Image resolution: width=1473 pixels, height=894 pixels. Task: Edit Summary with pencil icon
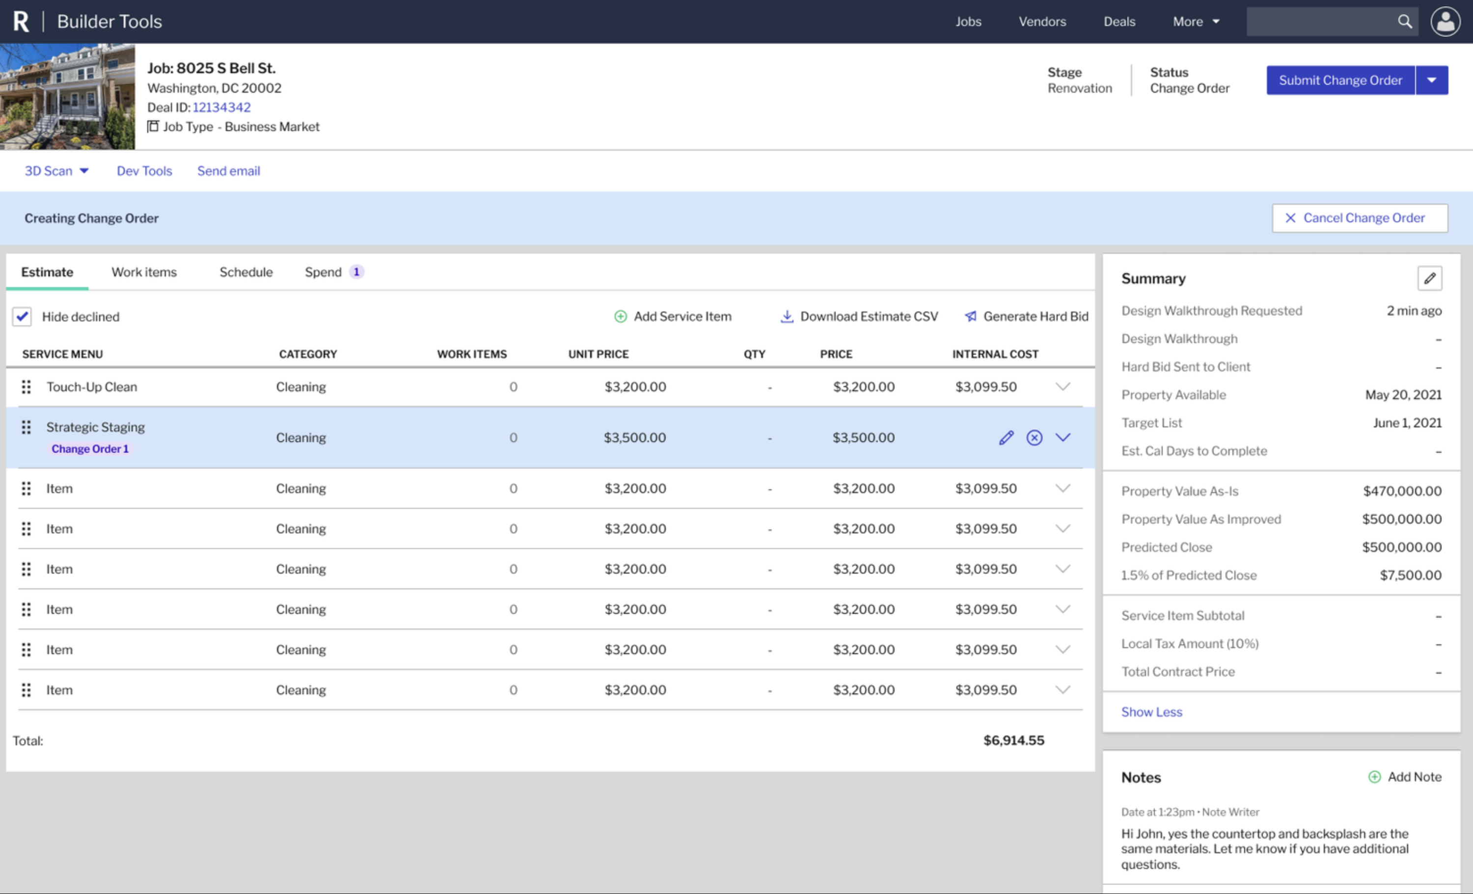coord(1429,279)
